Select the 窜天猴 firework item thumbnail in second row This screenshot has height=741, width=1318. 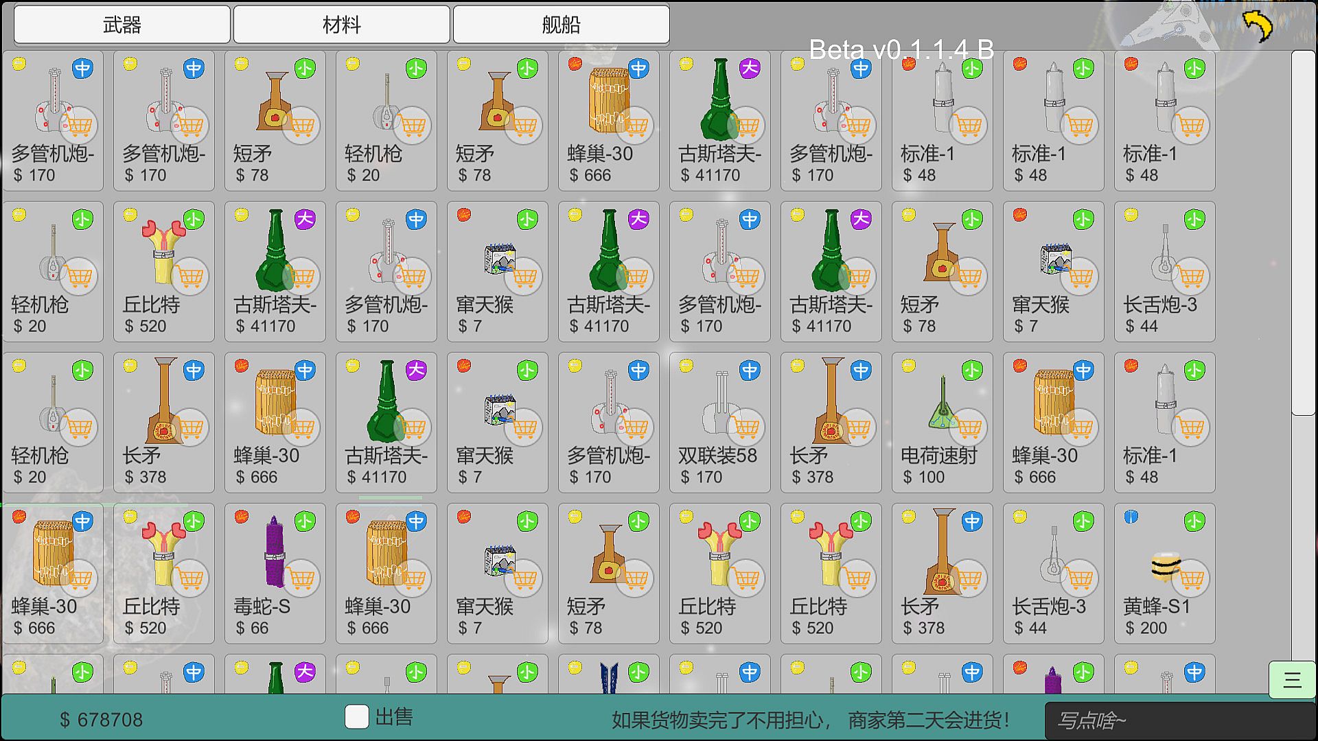[500, 258]
